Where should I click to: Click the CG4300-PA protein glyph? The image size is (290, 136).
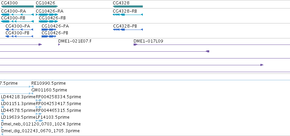tap(19, 30)
